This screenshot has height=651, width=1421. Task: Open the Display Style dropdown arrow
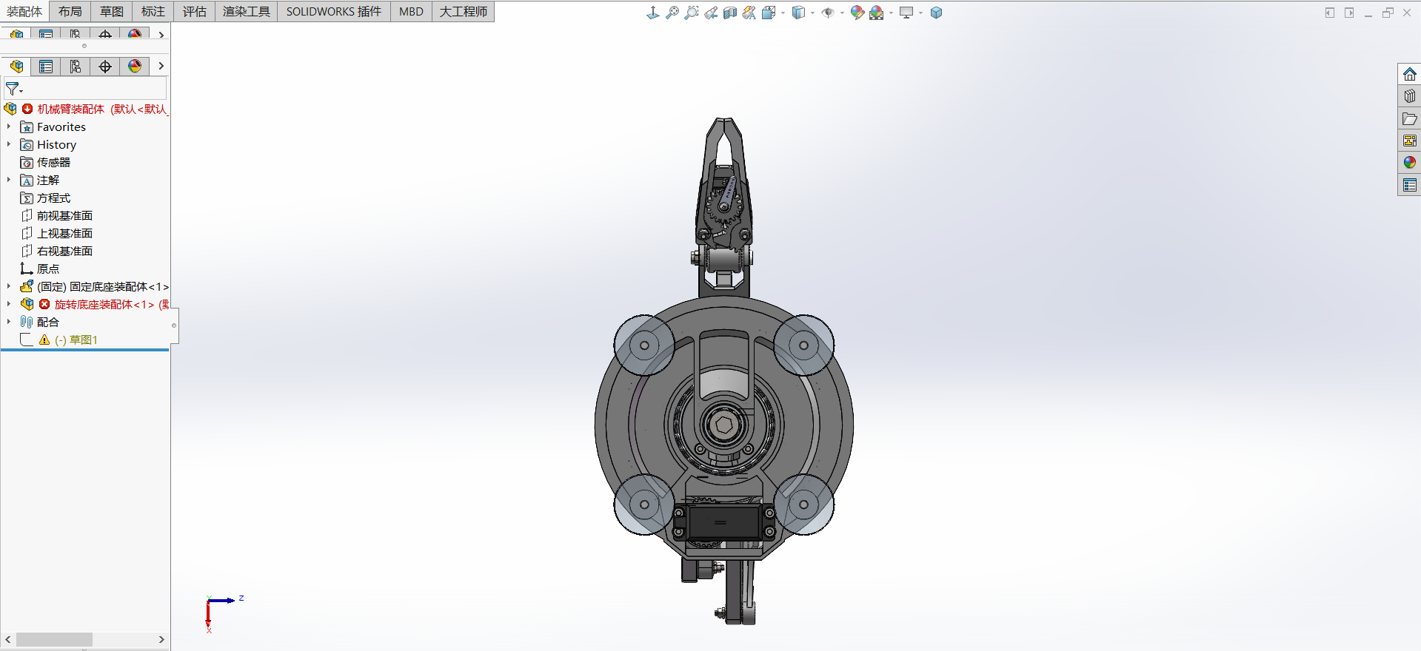click(812, 13)
